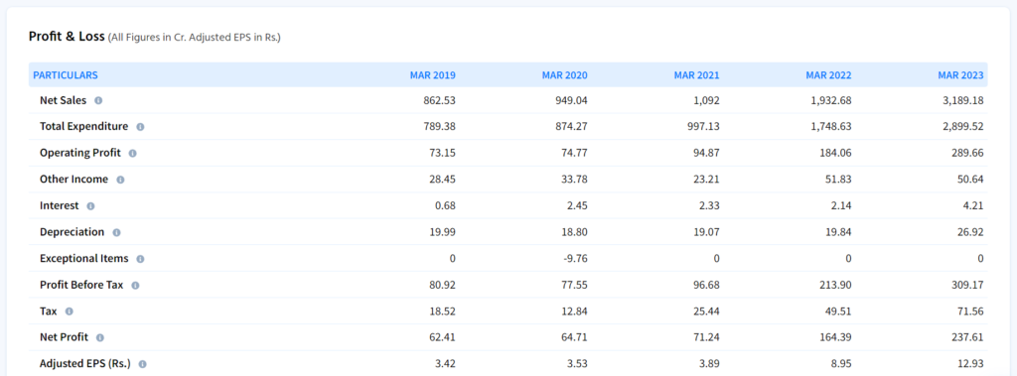Click the MAR 2022 column header

(x=828, y=75)
